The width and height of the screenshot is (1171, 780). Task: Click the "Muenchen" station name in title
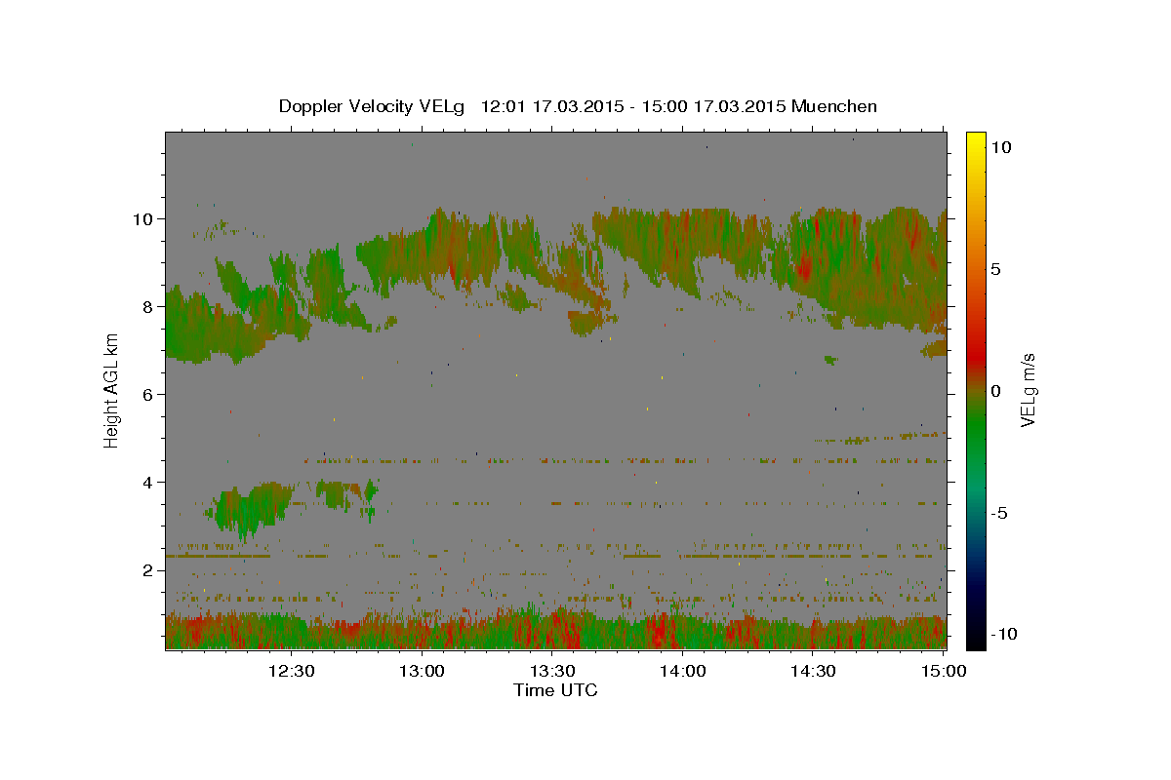click(x=834, y=106)
